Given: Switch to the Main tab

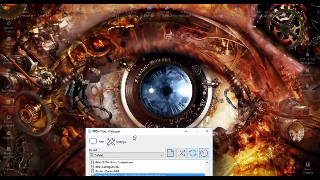Looking at the screenshot, I should pyautogui.click(x=97, y=141).
